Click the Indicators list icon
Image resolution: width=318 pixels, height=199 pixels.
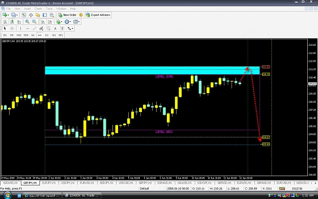click(58, 22)
